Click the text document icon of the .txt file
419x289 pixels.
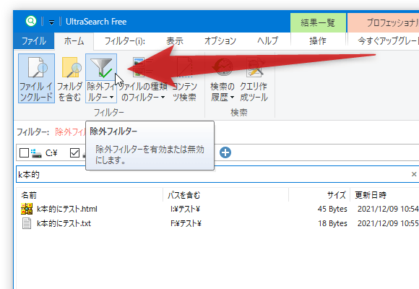(27, 223)
